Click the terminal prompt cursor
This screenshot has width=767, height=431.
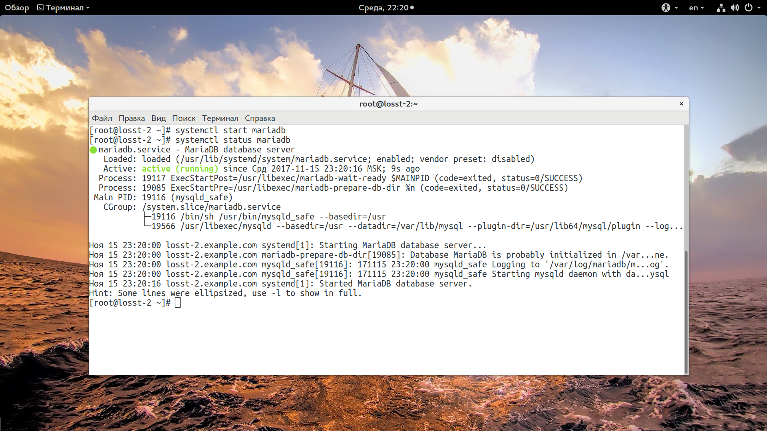click(178, 303)
